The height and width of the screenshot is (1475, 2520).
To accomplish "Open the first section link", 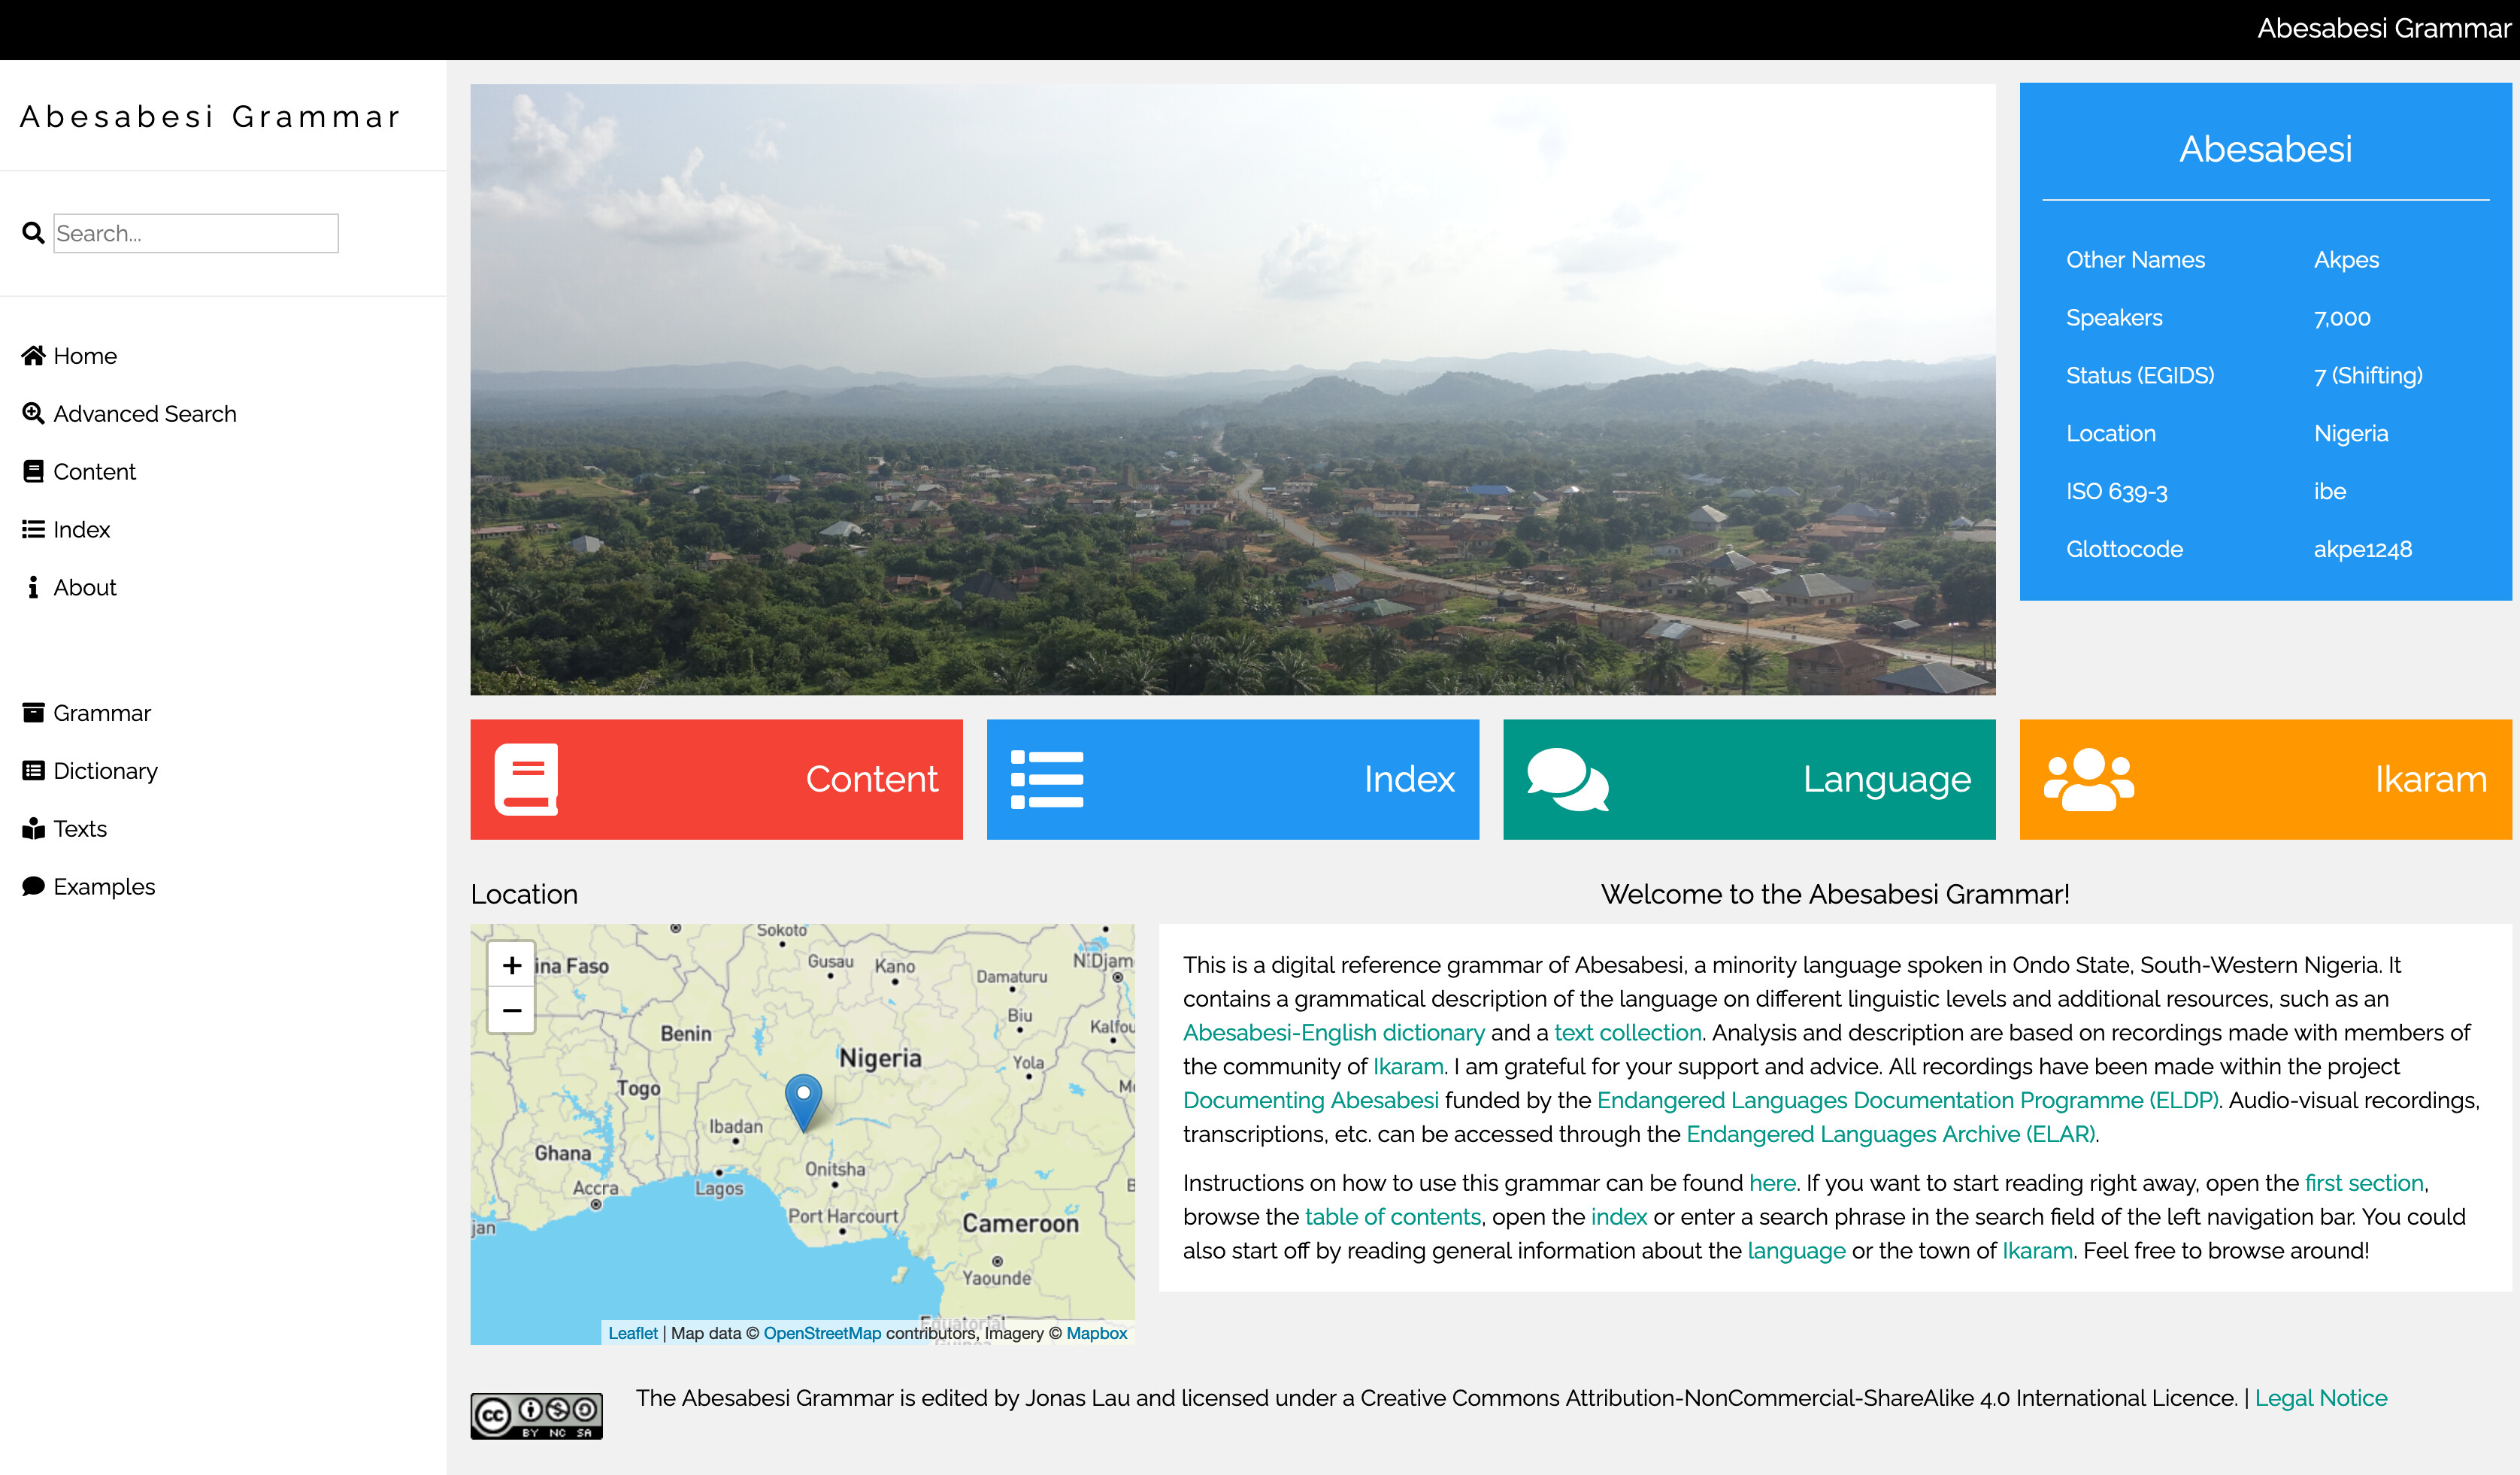I will pyautogui.click(x=2364, y=1184).
